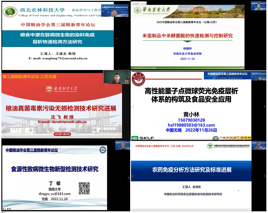Screen dimensions: 268x213
Task: Go to previous slide on quantum dot presentation
Action: point(133,106)
